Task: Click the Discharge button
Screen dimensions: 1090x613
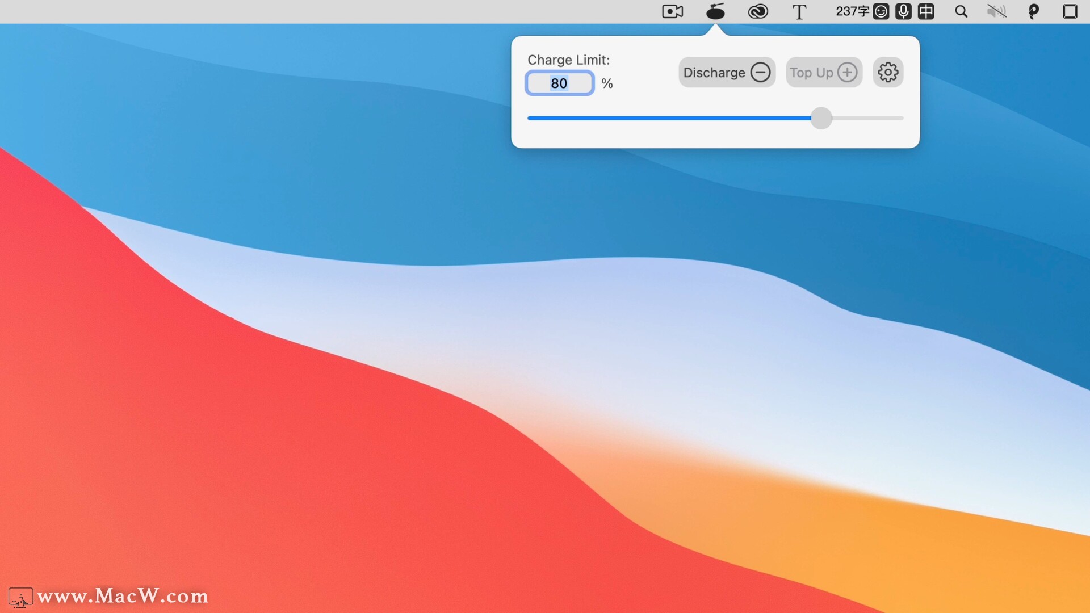Action: pos(727,73)
